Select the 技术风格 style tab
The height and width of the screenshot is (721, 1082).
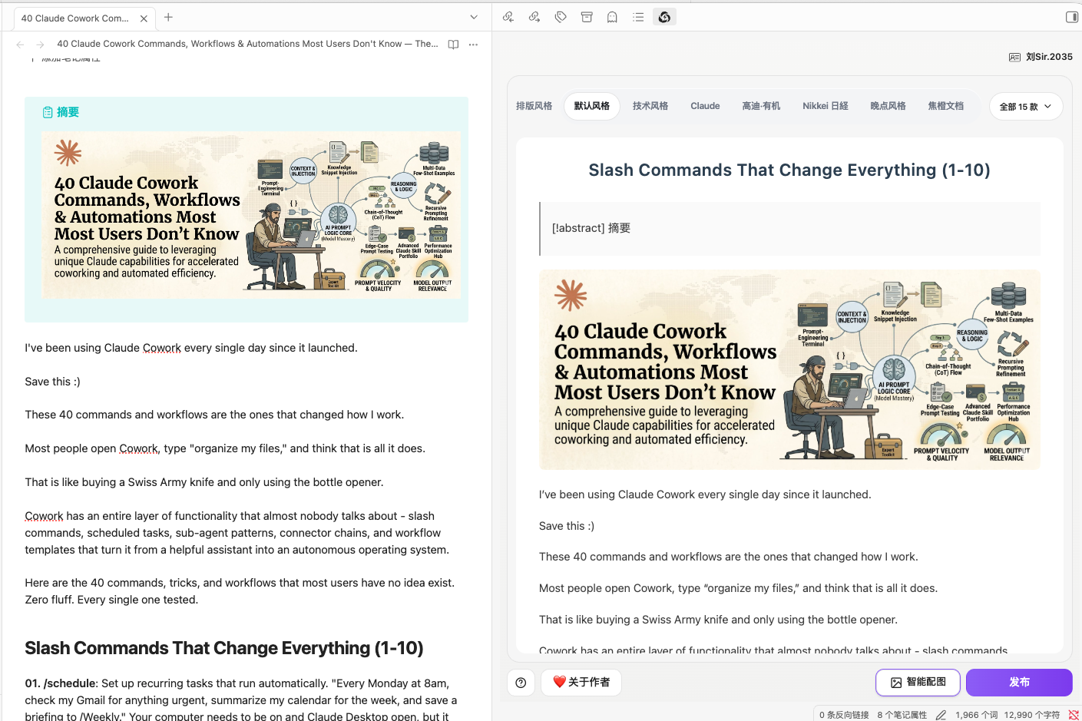650,106
